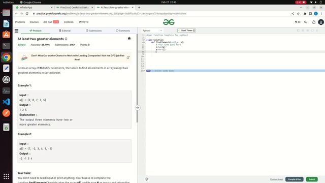Screen dimensions: 325x183
Task: Open the Job Fair banner external link icon
Action: click(x=128, y=57)
